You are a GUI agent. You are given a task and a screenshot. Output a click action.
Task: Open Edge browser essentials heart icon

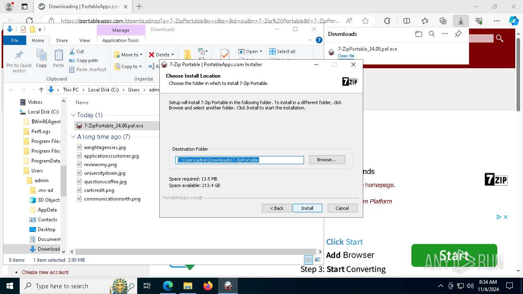point(479,21)
